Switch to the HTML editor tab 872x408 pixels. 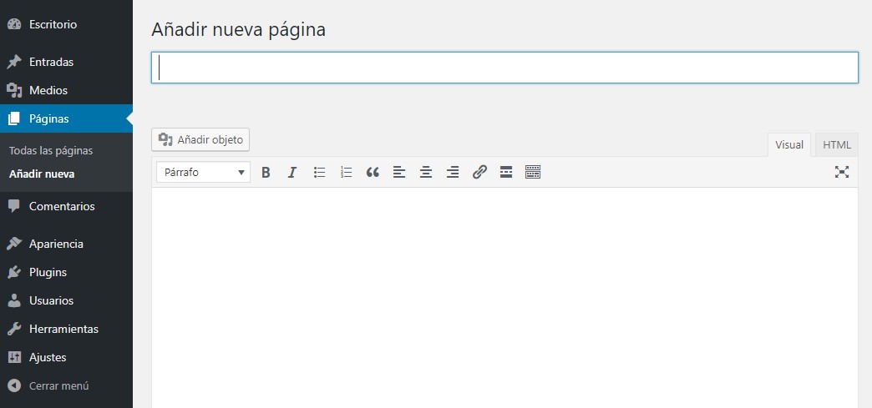pos(836,145)
